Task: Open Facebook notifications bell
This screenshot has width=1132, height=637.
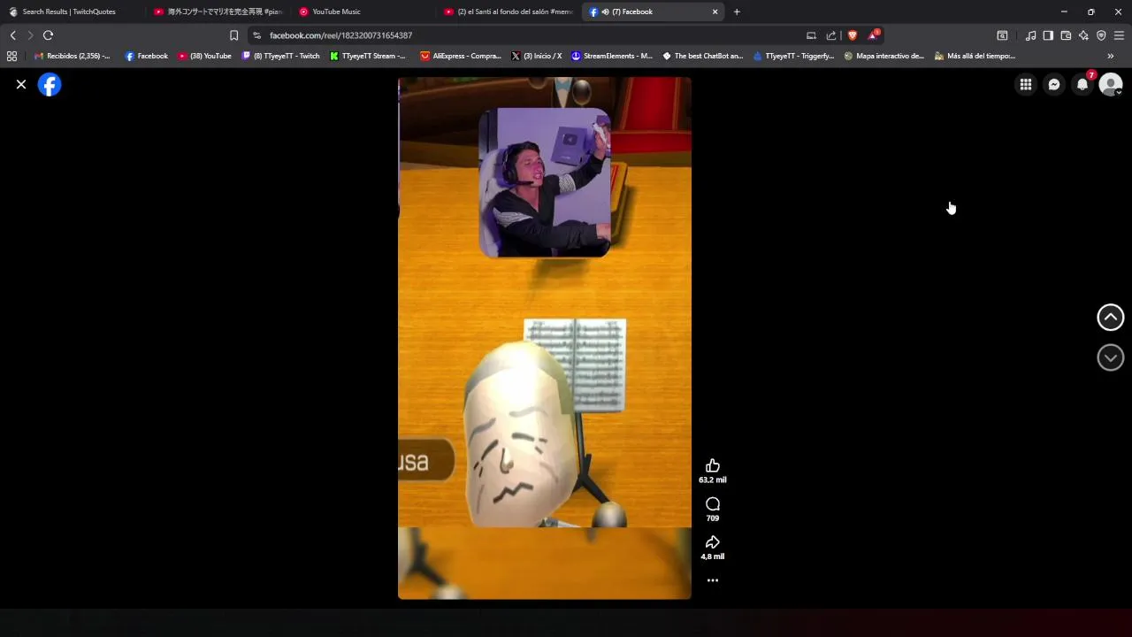Action: [x=1082, y=84]
